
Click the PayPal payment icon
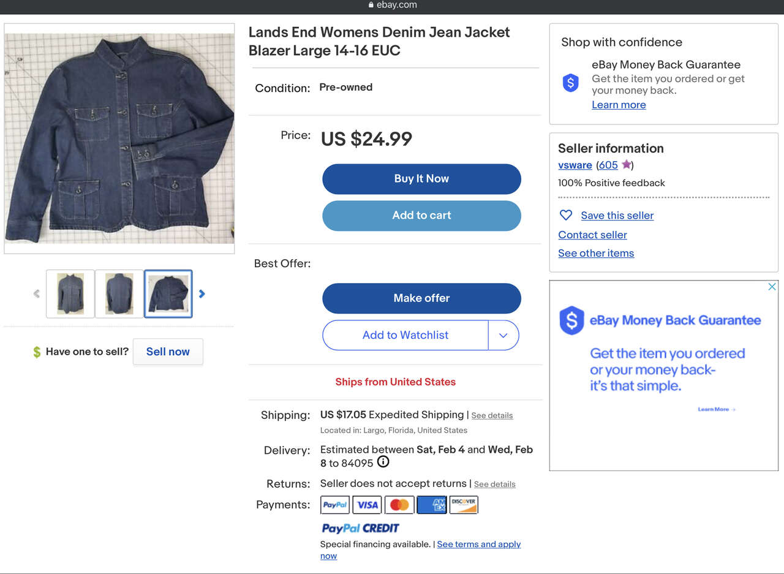coord(335,505)
